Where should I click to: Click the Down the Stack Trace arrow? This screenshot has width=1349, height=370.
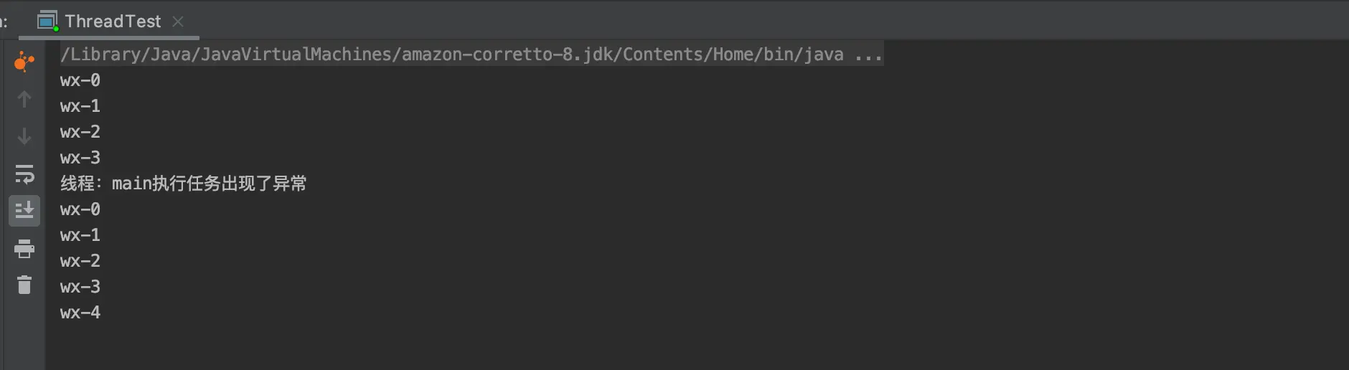24,136
